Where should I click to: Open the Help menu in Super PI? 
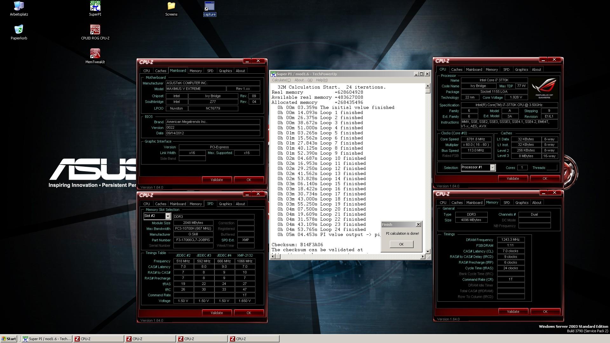322,80
